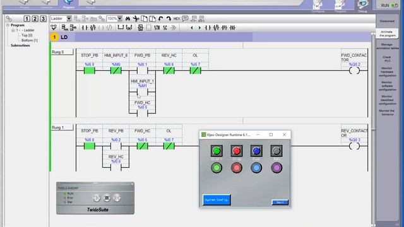The height and width of the screenshot is (227, 404).
Task: Go to previous rung with green left arrow
Action: pyautogui.click(x=191, y=28)
